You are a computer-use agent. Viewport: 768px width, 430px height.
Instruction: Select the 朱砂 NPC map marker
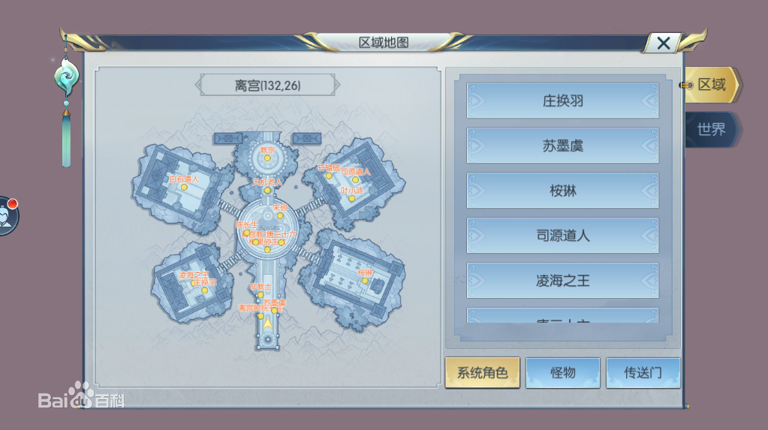(280, 215)
